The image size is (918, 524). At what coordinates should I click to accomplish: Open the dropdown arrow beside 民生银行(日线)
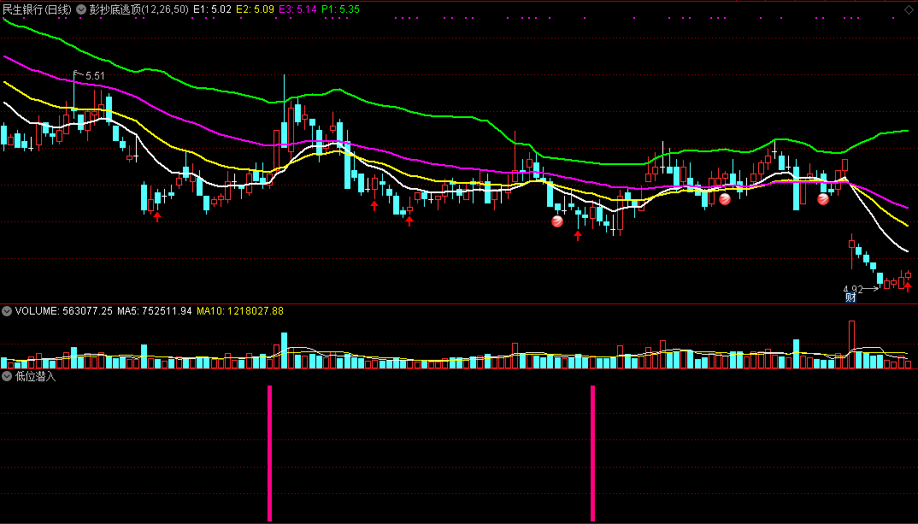[81, 9]
